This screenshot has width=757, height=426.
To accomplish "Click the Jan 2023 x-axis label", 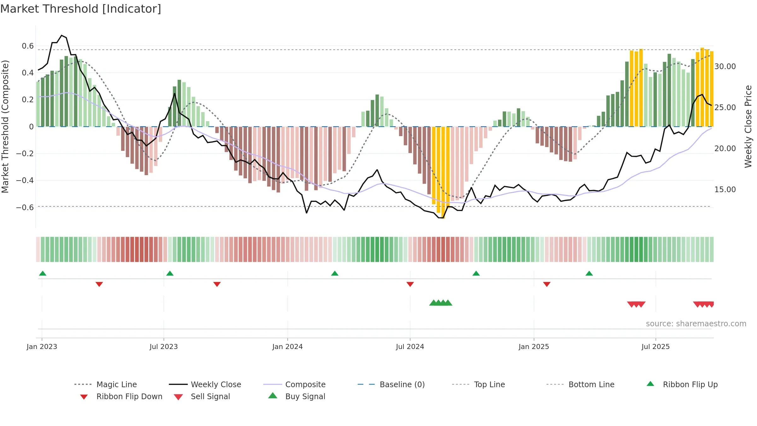I will pos(42,347).
